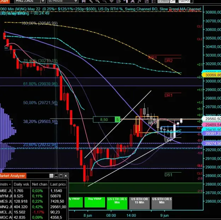Click the 29560,50 current price marker
Image resolution: width=221 pixels, height=220 pixels.
click(212, 119)
